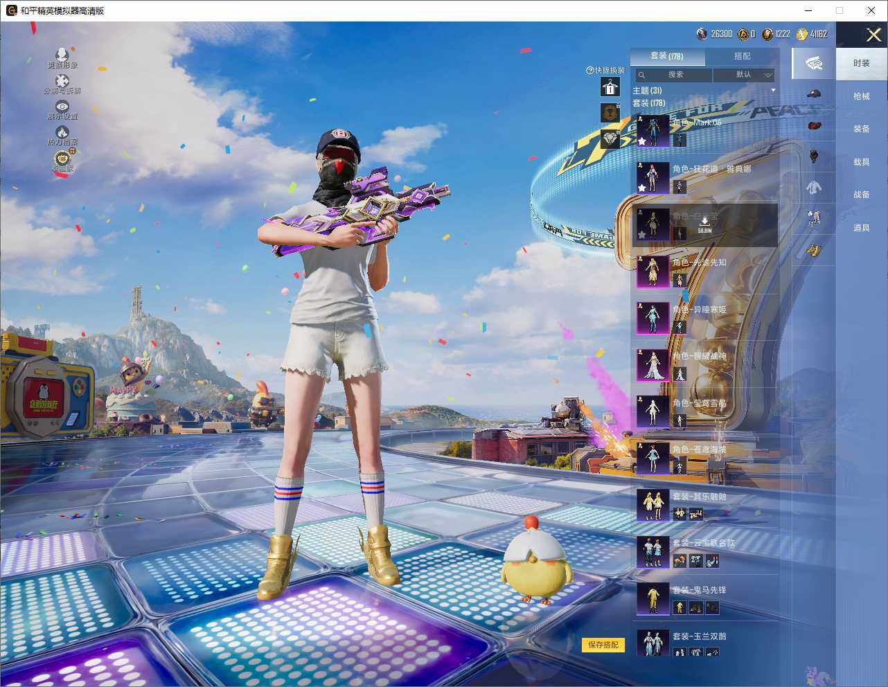
Task: Select quick-change wardrobe slot 1 icon
Action: coord(610,87)
